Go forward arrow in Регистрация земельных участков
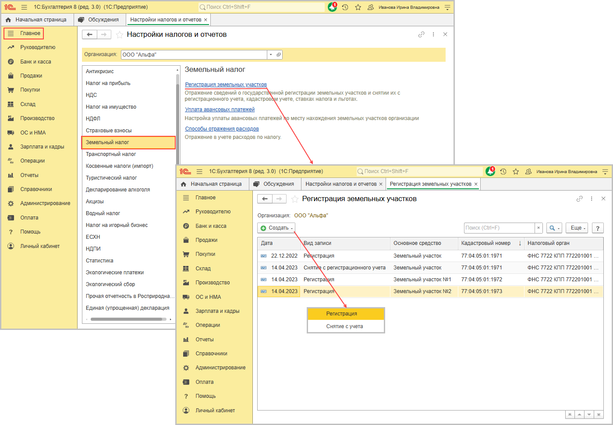613x425 pixels. tap(279, 199)
